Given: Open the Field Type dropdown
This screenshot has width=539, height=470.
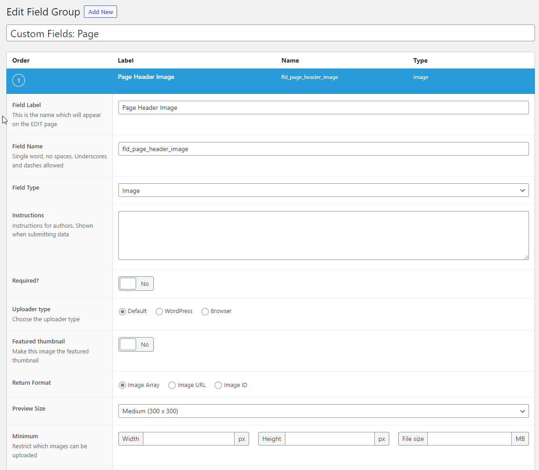Looking at the screenshot, I should click(x=323, y=190).
